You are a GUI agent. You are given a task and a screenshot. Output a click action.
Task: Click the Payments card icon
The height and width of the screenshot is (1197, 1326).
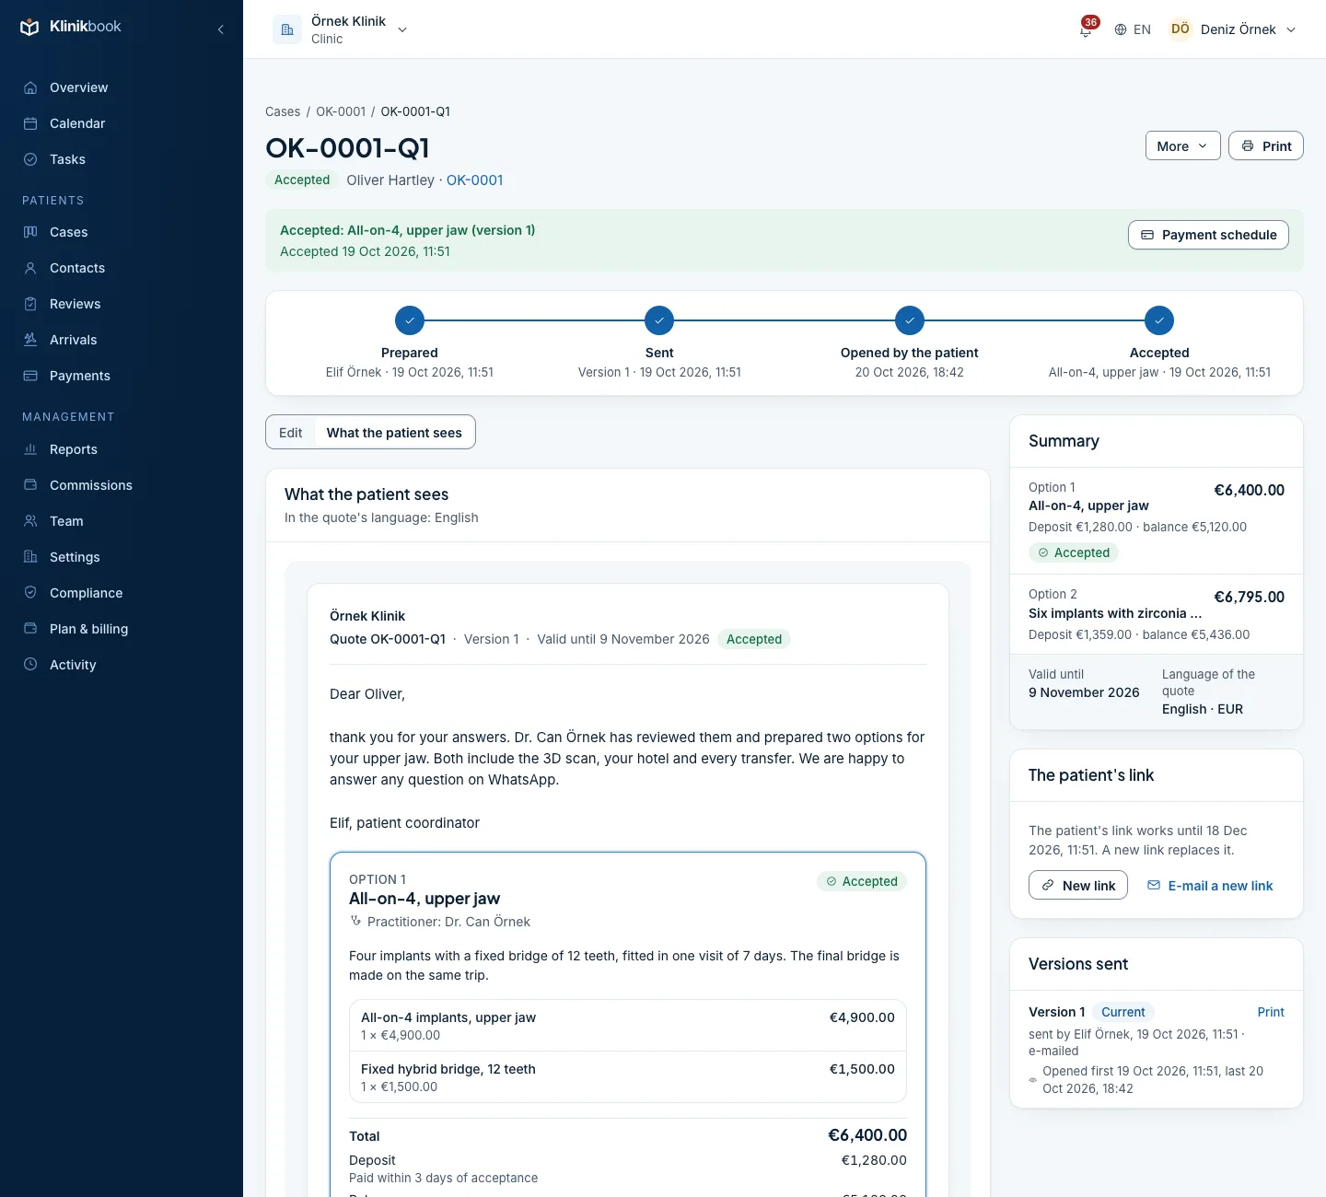pos(30,376)
